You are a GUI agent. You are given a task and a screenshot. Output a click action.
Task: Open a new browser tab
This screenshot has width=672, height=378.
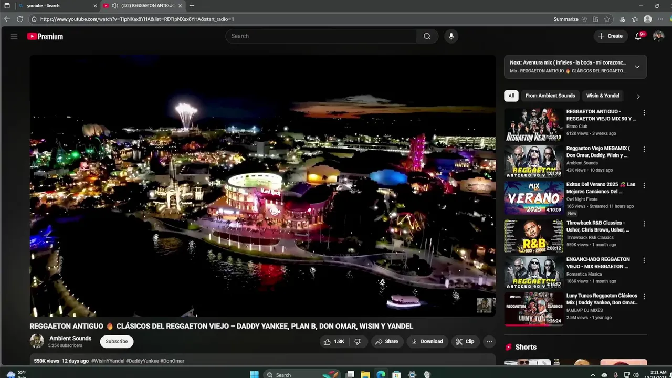point(192,6)
